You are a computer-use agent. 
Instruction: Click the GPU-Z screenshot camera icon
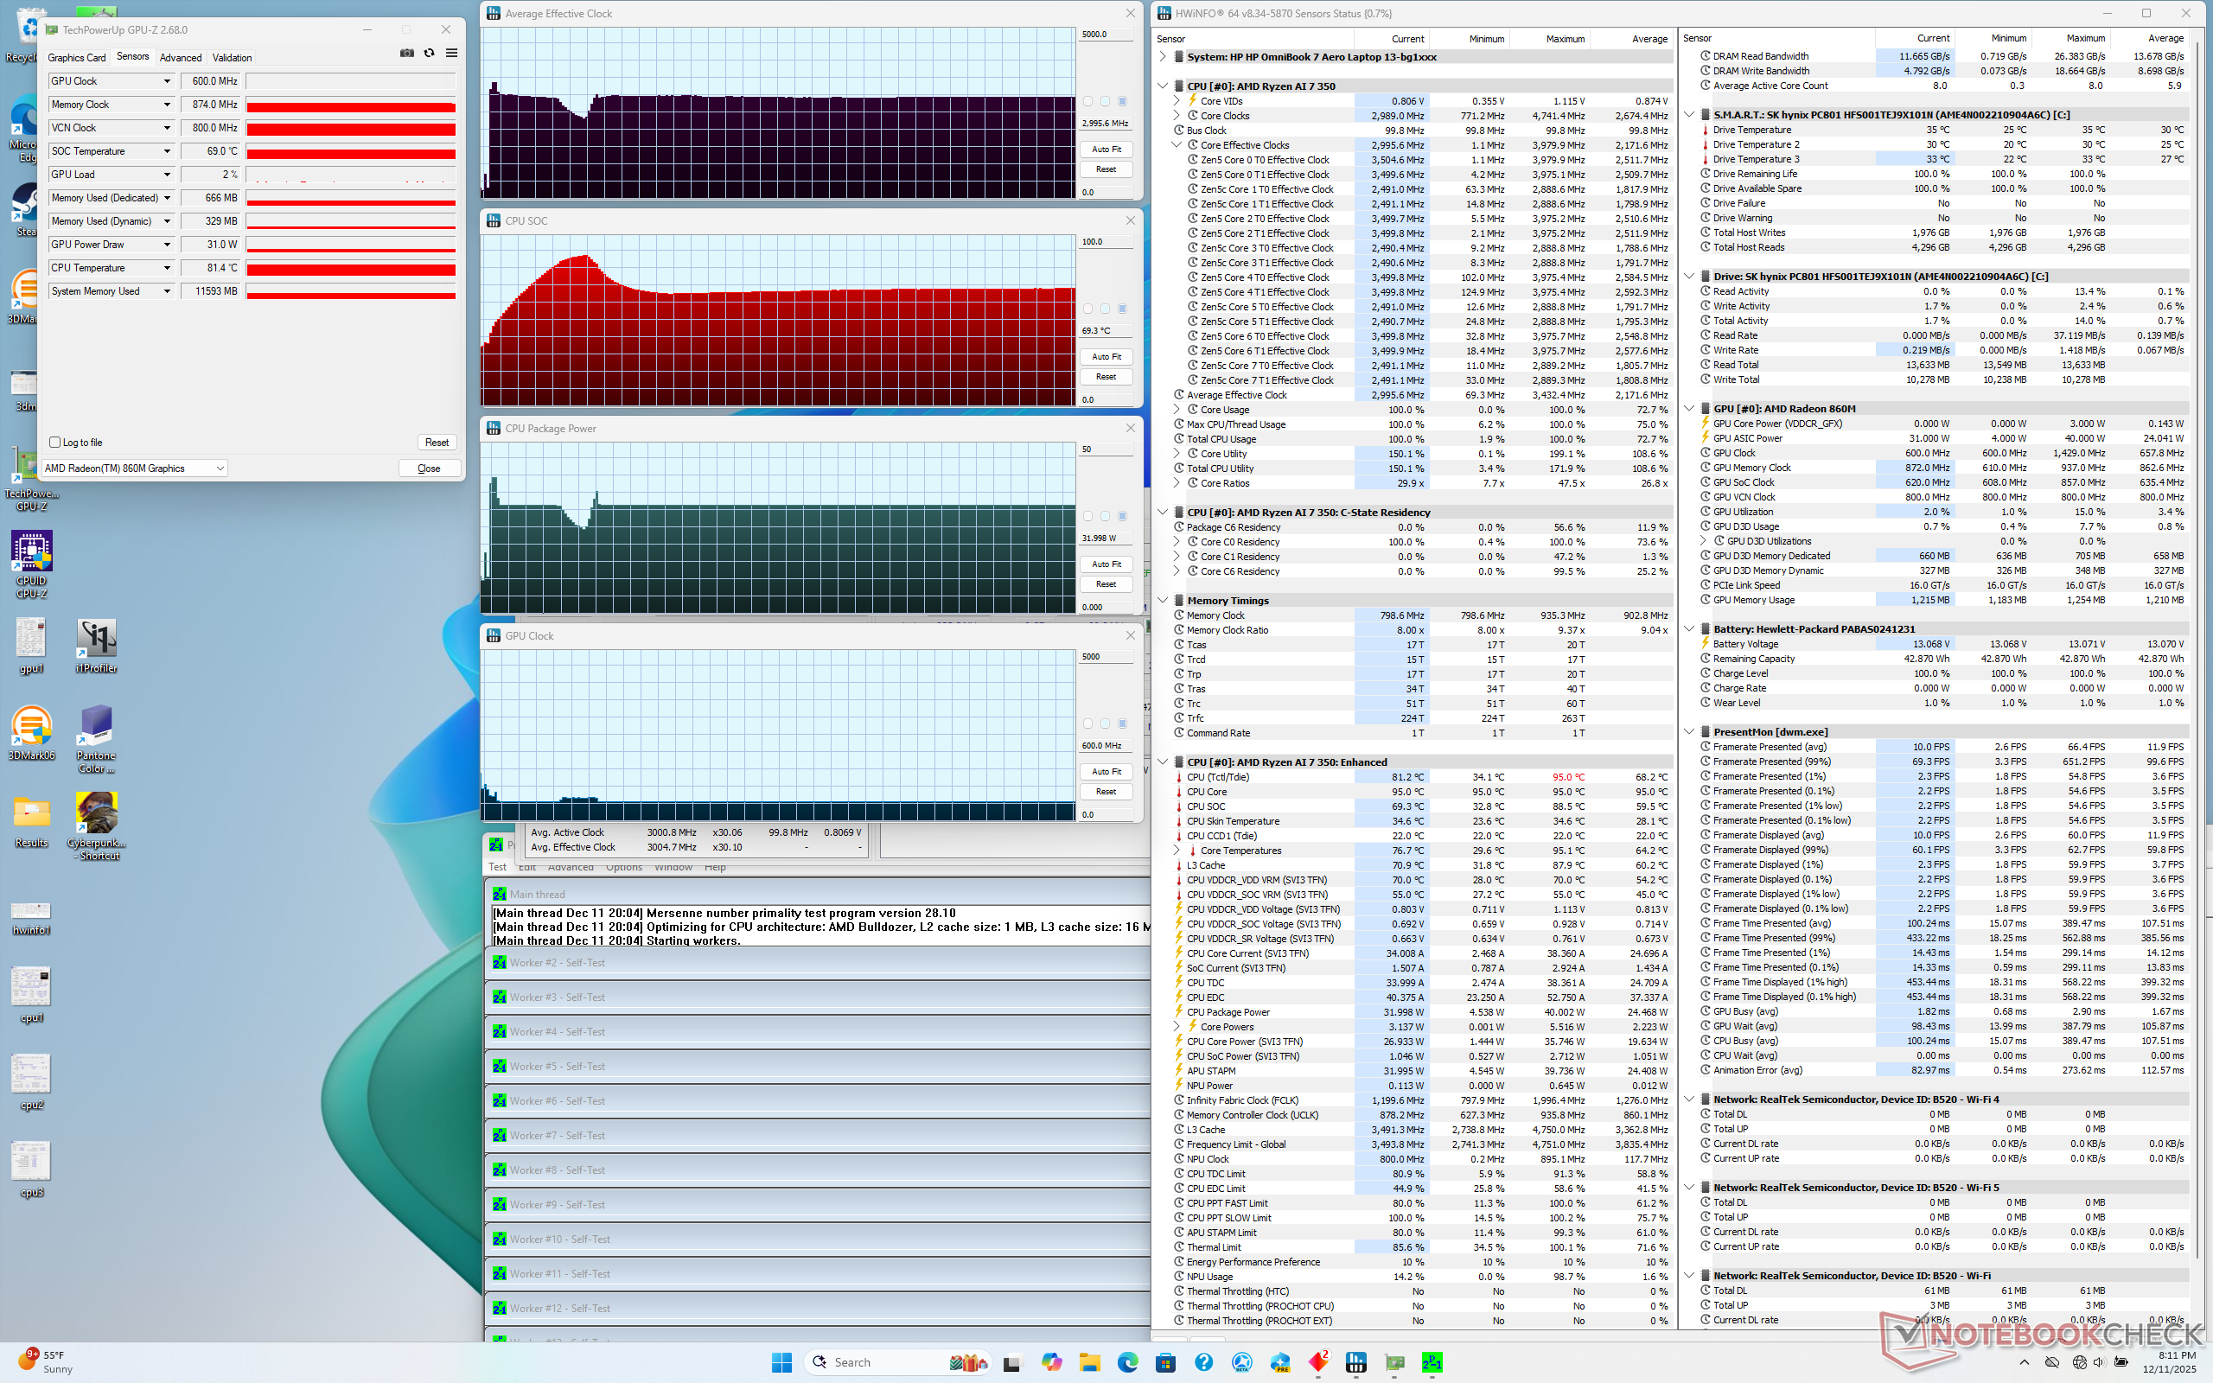(407, 53)
